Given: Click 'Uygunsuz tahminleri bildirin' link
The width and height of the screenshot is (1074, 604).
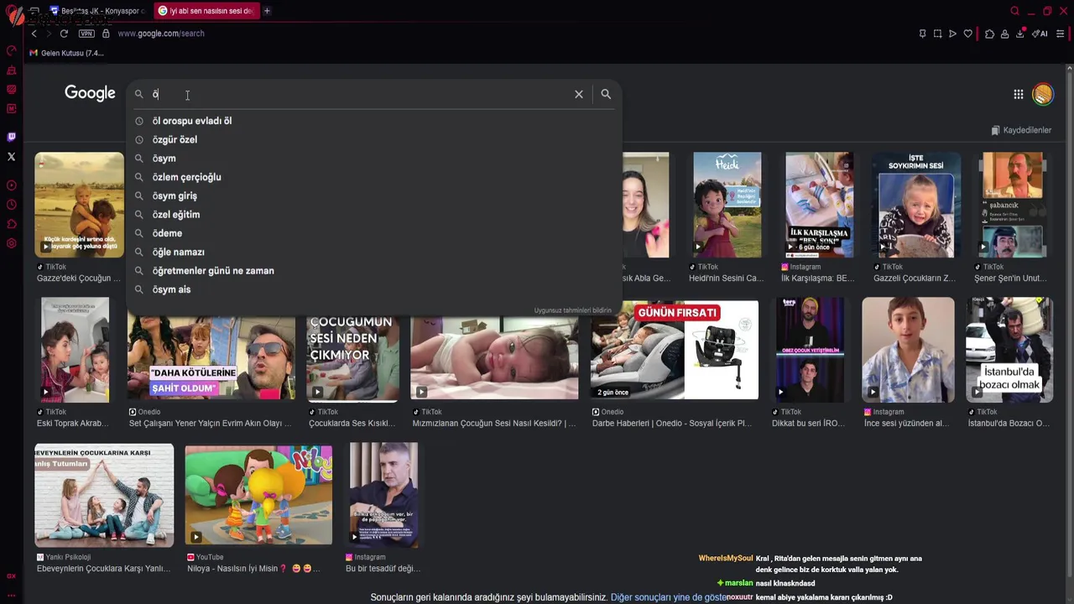Looking at the screenshot, I should click(573, 310).
